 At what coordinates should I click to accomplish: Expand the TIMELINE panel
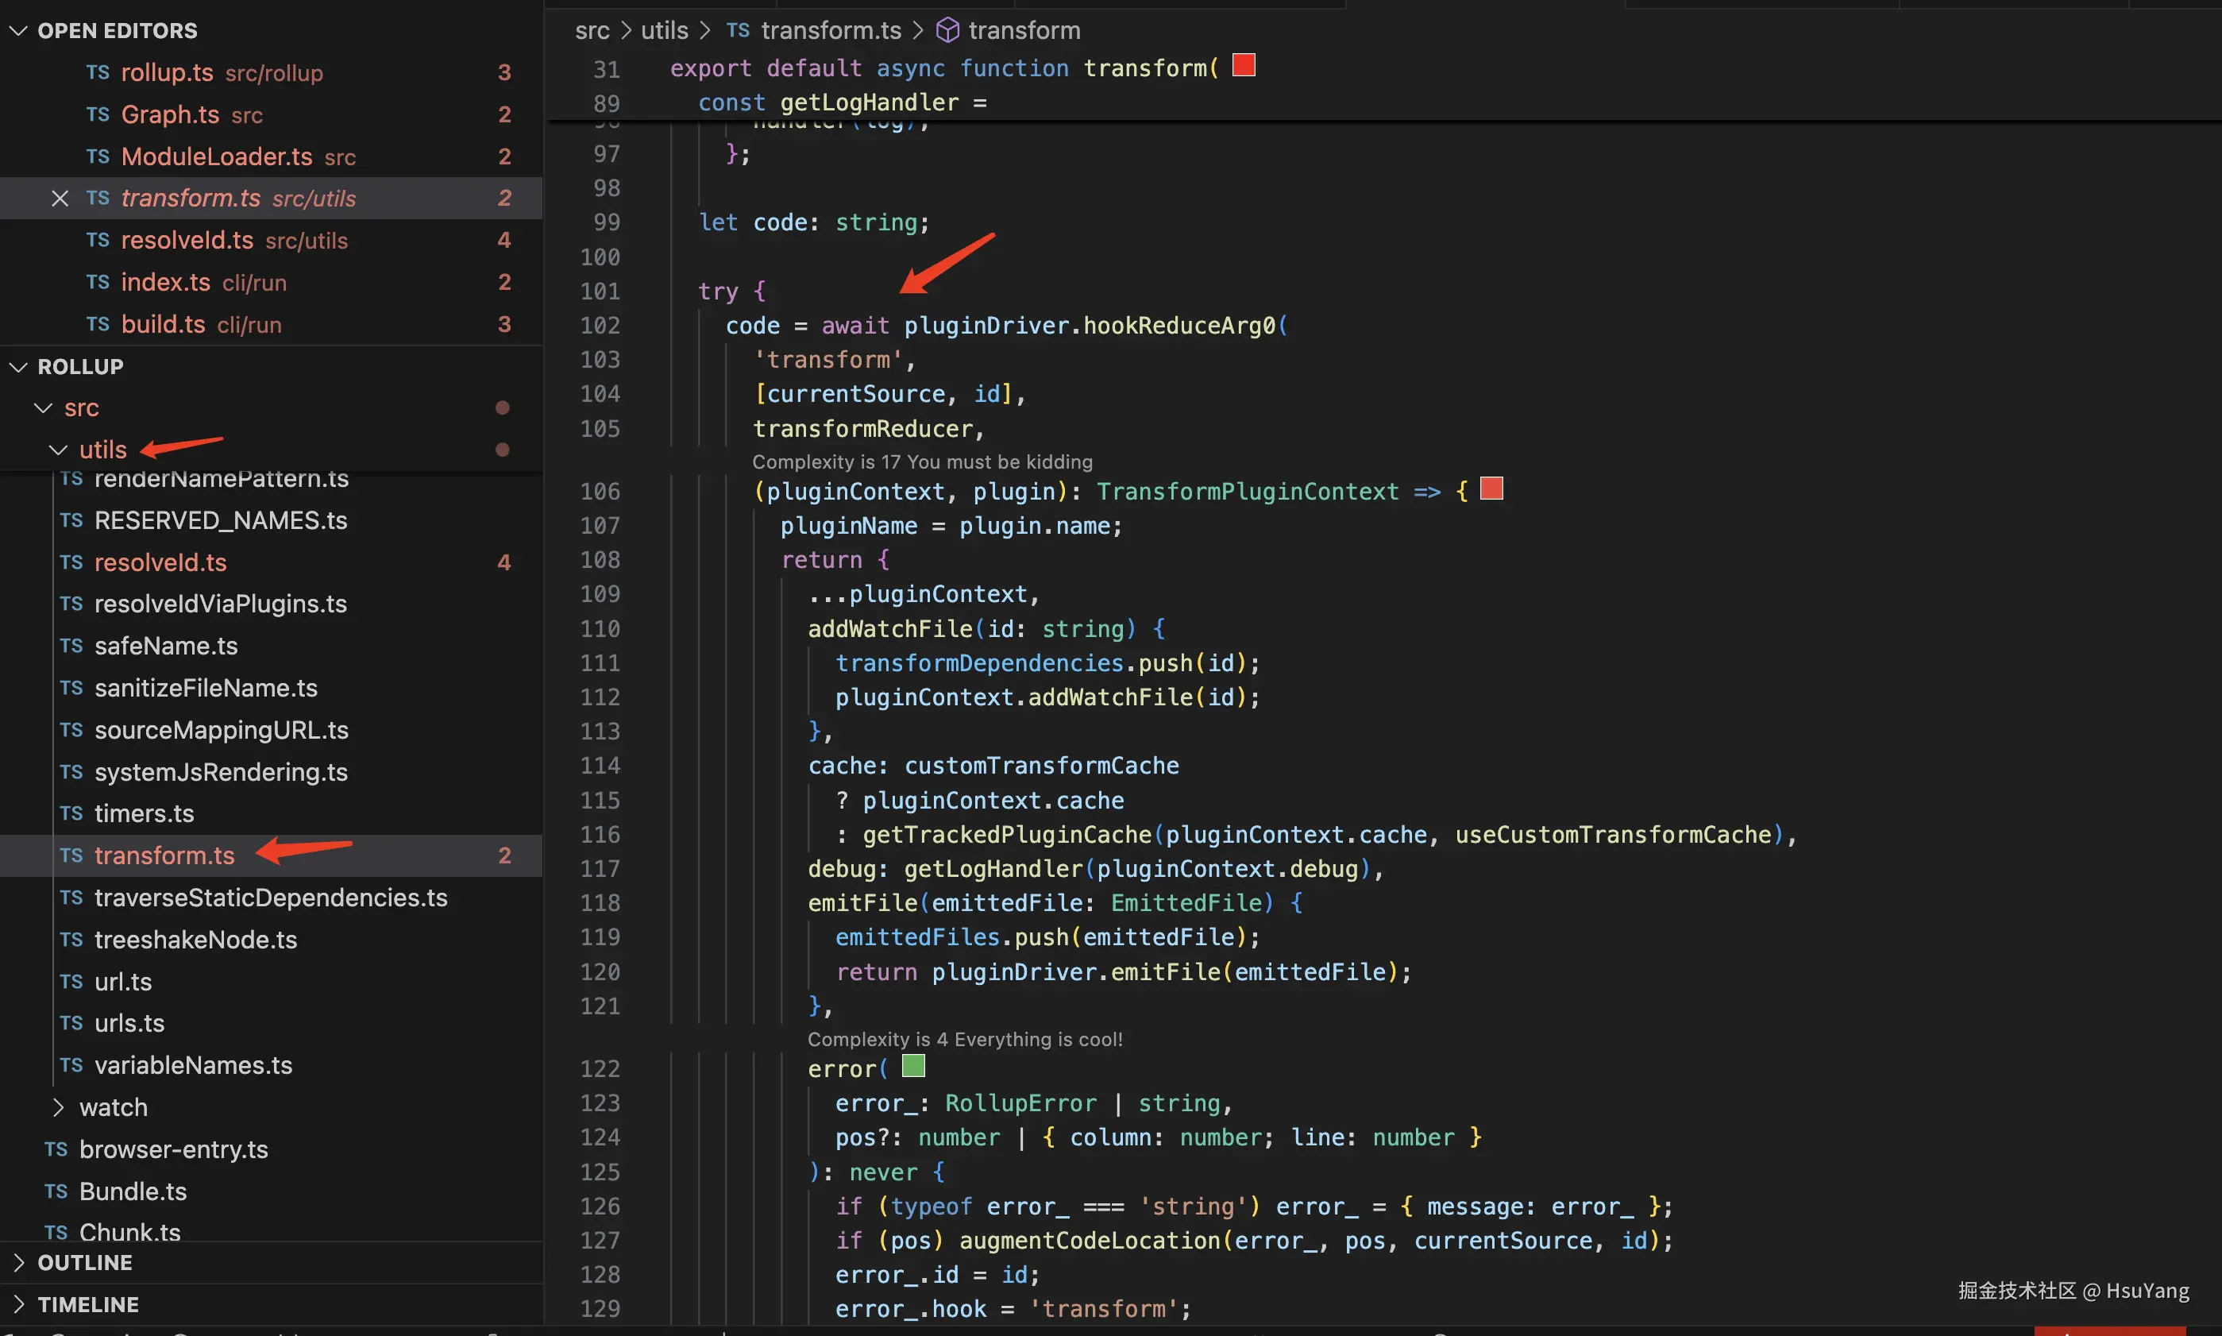point(18,1304)
